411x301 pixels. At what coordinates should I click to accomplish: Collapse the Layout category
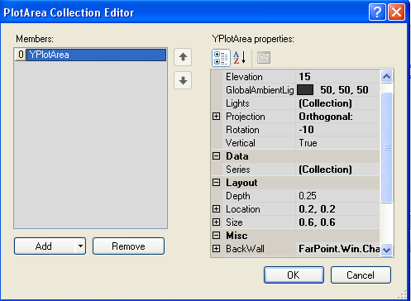217,183
